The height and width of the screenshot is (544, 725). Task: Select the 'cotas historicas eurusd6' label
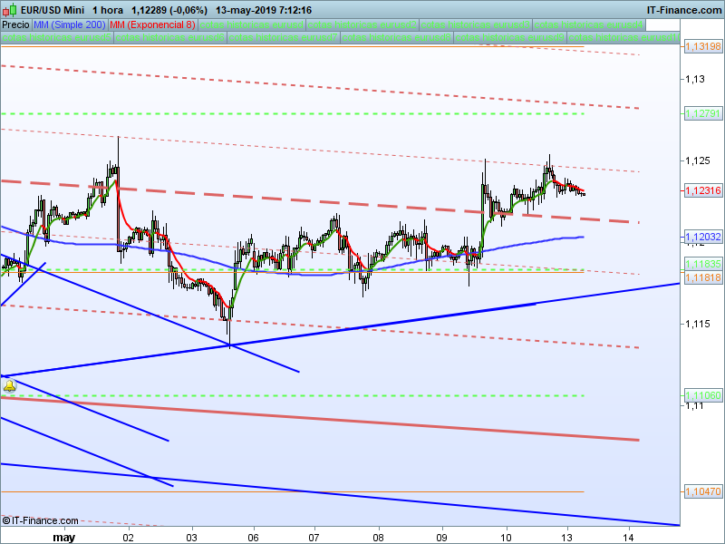point(169,37)
